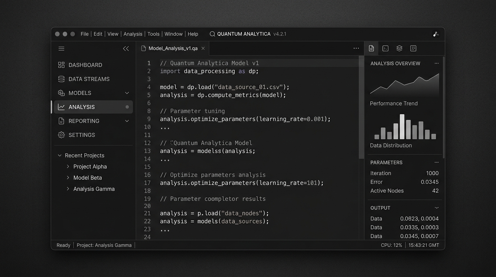The image size is (496, 277).
Task: Click the right panel scrollbar
Action: [x=443, y=107]
